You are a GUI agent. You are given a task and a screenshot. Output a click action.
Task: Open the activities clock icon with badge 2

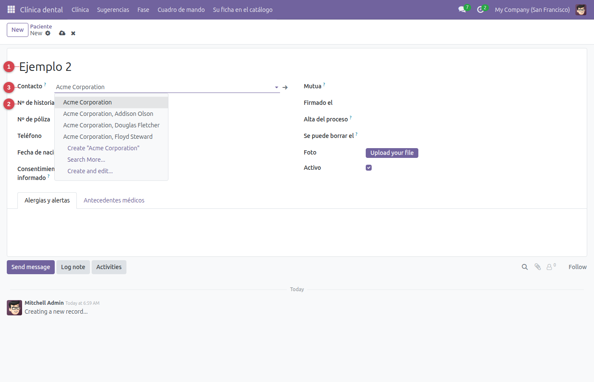(481, 9)
